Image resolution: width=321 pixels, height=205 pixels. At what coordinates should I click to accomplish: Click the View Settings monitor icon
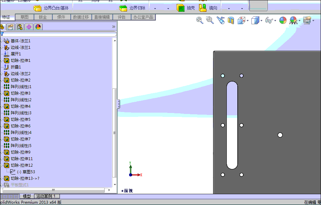(x=307, y=20)
